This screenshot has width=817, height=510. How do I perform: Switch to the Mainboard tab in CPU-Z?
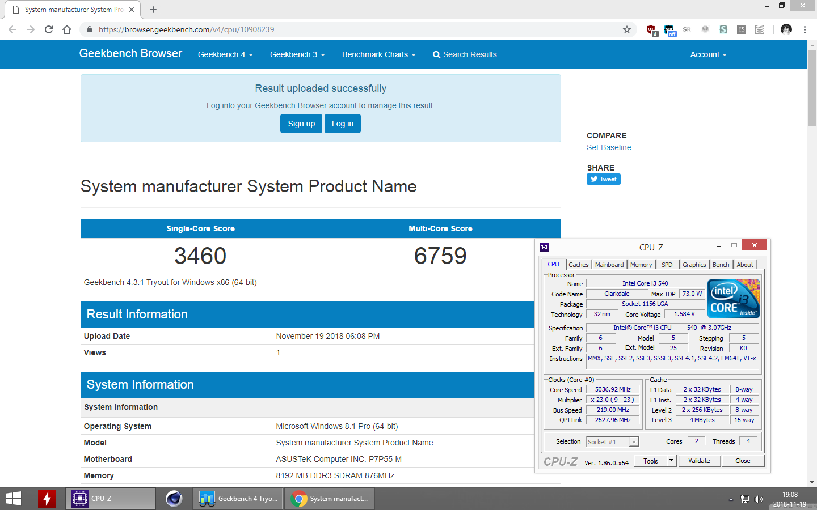coord(609,265)
